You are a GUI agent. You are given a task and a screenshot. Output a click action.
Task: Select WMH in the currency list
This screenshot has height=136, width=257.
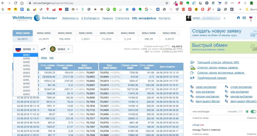click(x=26, y=76)
